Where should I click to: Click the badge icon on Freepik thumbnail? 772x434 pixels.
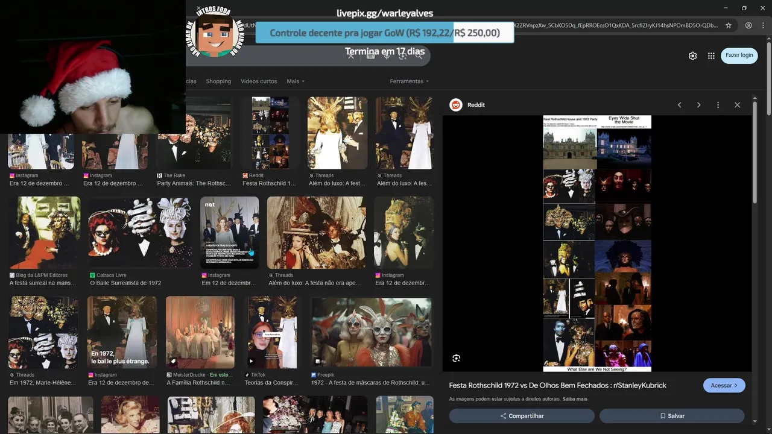(x=317, y=362)
